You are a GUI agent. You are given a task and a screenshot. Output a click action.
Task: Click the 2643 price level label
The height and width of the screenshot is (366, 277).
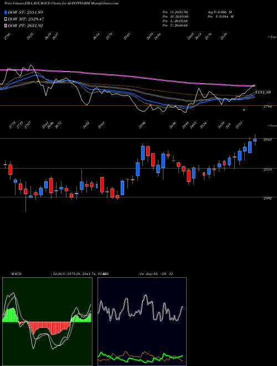coord(268,139)
